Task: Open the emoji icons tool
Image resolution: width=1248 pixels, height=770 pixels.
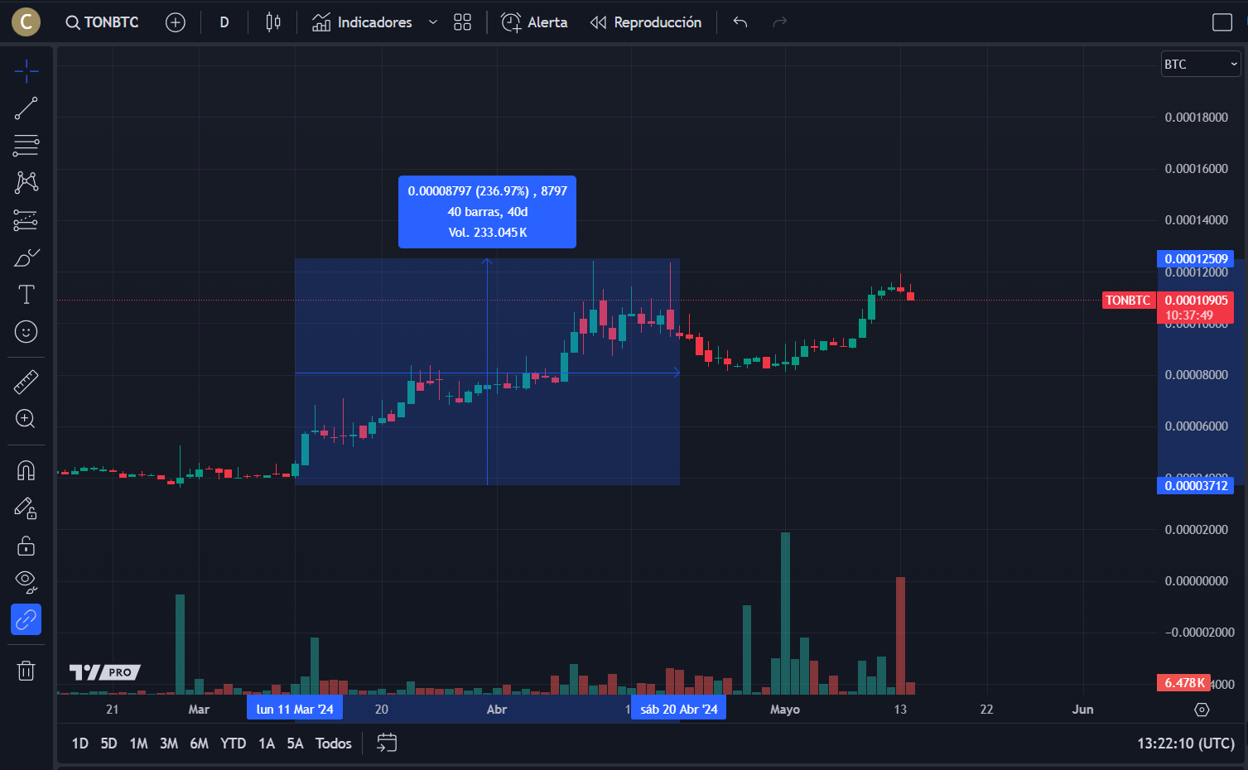Action: (27, 332)
